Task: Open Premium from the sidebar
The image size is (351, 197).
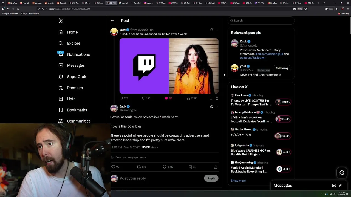Action: [x=70, y=88]
